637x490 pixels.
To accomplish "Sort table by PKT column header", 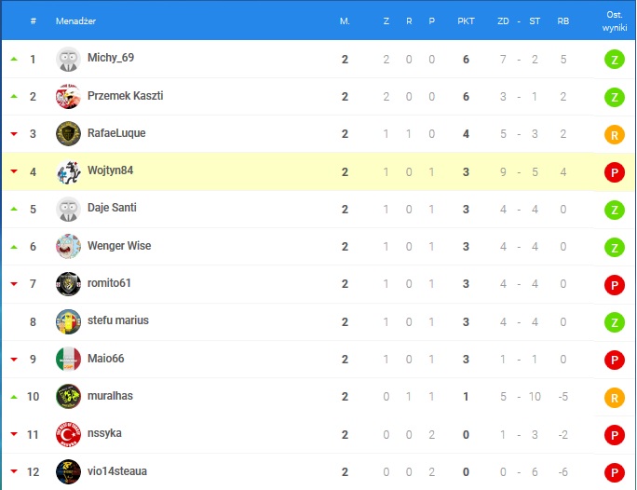I will (466, 20).
